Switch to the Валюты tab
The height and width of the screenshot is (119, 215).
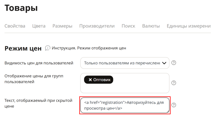tap(151, 26)
